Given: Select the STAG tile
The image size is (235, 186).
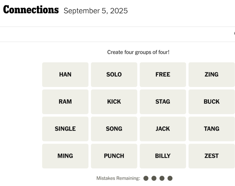Looking at the screenshot, I should (x=163, y=102).
